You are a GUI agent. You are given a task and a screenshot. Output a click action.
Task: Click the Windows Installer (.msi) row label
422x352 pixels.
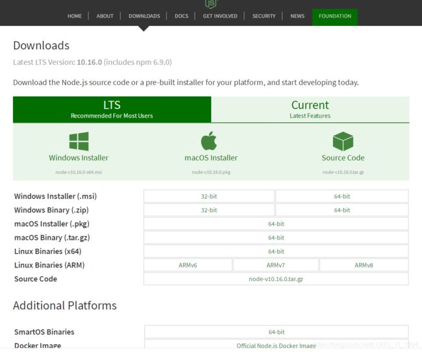55,196
